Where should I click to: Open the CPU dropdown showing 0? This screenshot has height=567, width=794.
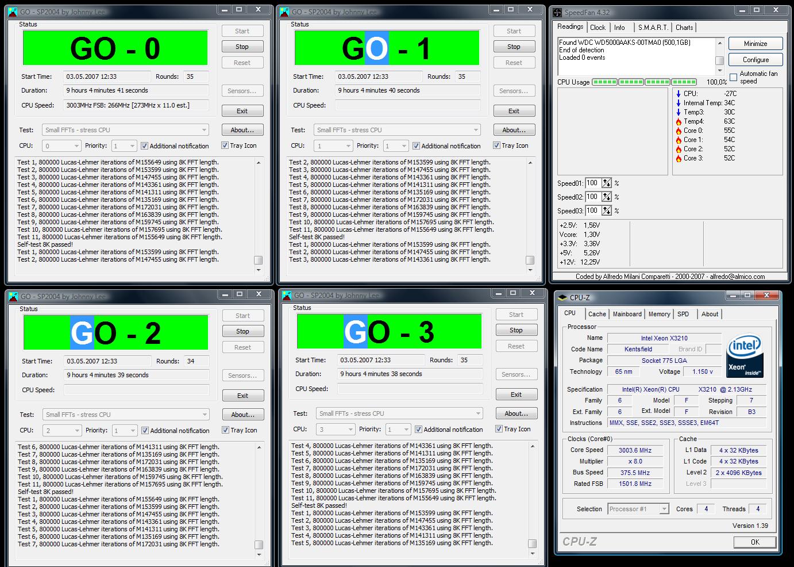click(x=61, y=146)
